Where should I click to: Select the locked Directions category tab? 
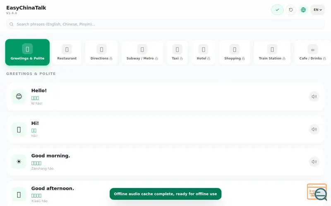pyautogui.click(x=101, y=52)
